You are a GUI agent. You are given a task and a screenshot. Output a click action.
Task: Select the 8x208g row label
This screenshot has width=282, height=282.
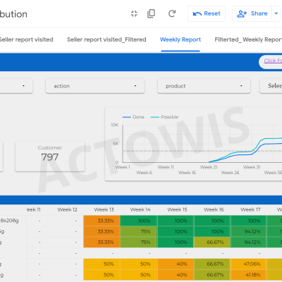tap(9, 221)
